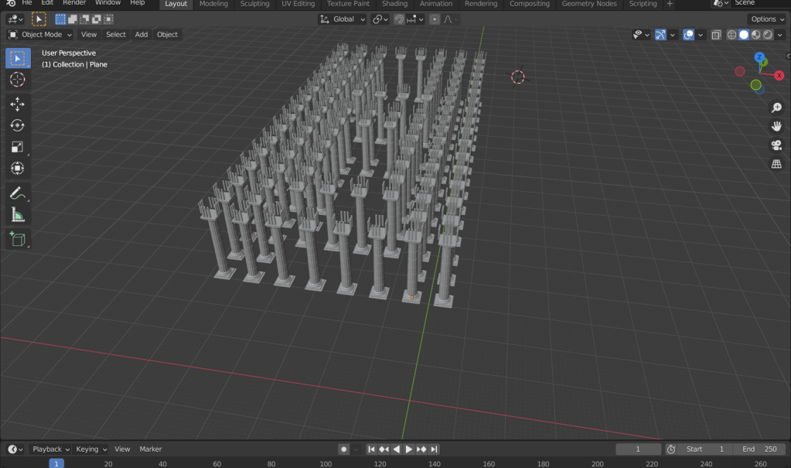The image size is (791, 468).
Task: Select the Move tool in the toolbar
Action: point(17,104)
